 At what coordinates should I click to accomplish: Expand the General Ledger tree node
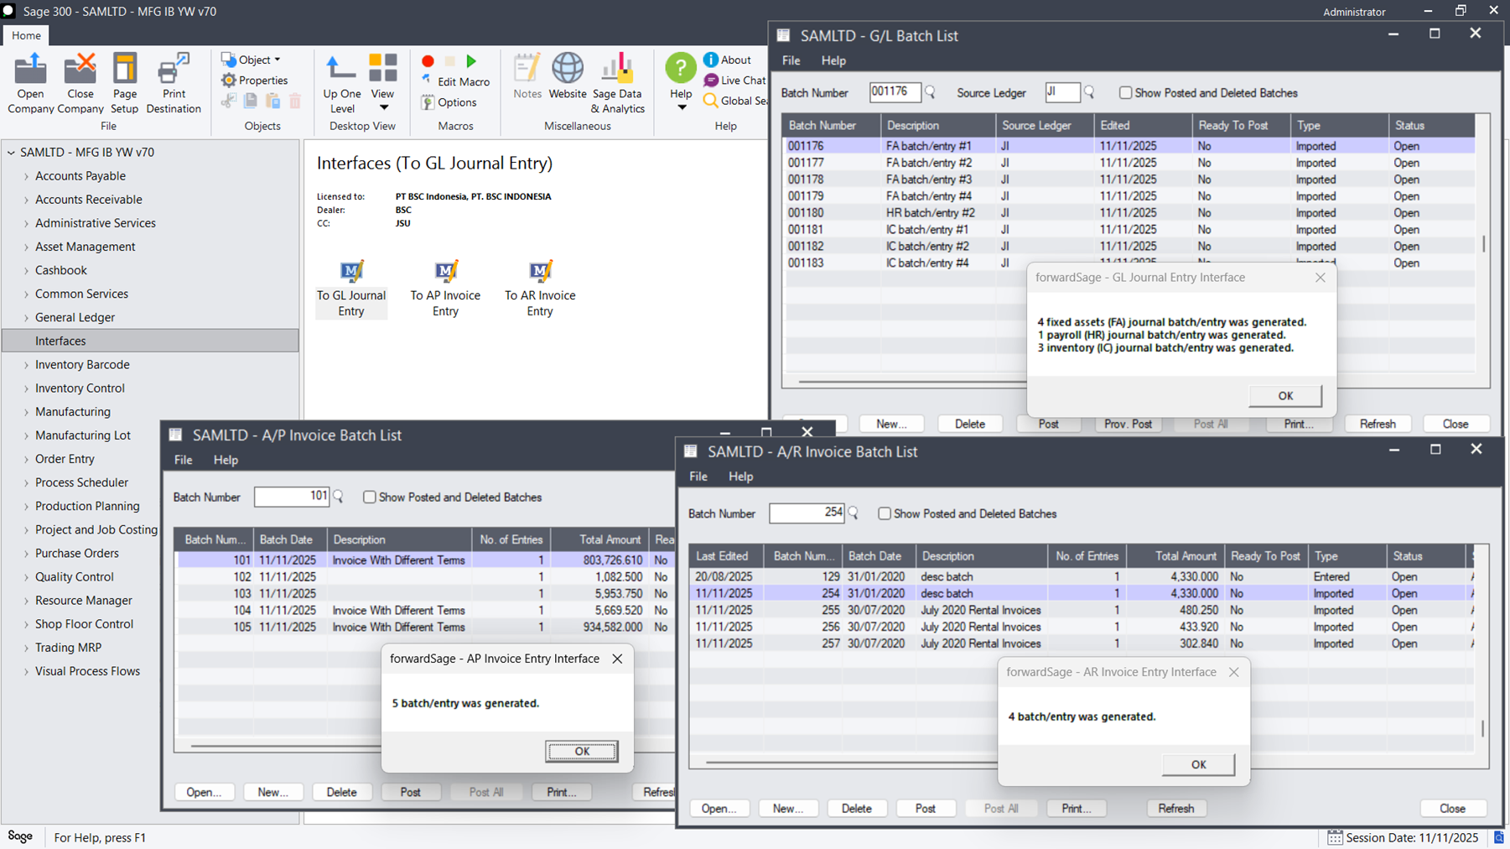coord(26,318)
